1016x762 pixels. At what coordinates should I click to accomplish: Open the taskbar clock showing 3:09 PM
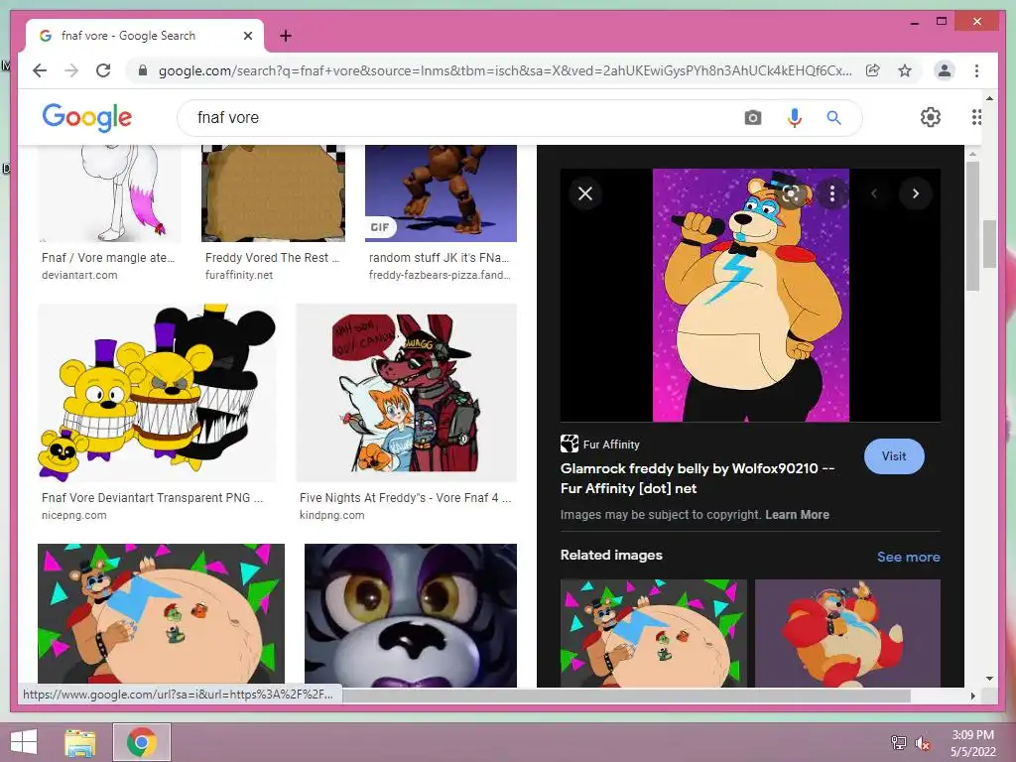[972, 742]
